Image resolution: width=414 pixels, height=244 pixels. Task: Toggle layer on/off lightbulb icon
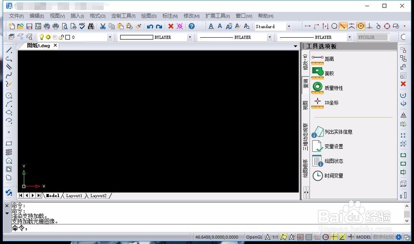pos(41,37)
